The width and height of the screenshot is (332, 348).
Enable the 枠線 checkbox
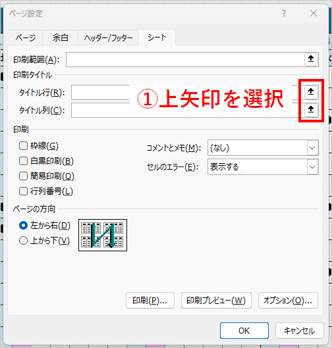click(x=23, y=146)
